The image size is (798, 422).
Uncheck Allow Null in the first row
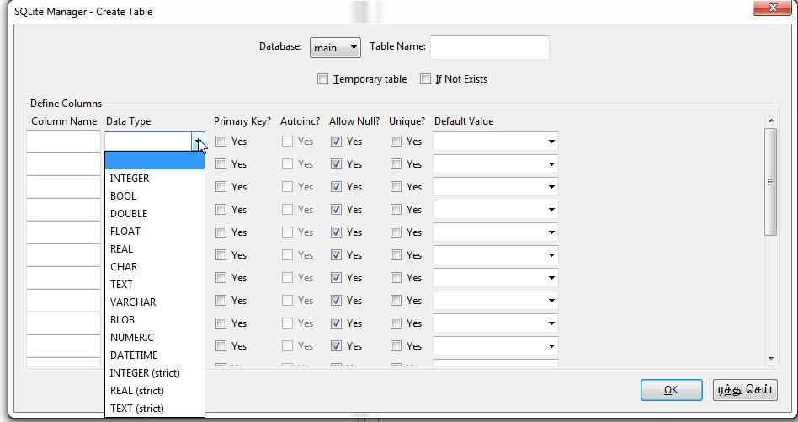click(336, 142)
